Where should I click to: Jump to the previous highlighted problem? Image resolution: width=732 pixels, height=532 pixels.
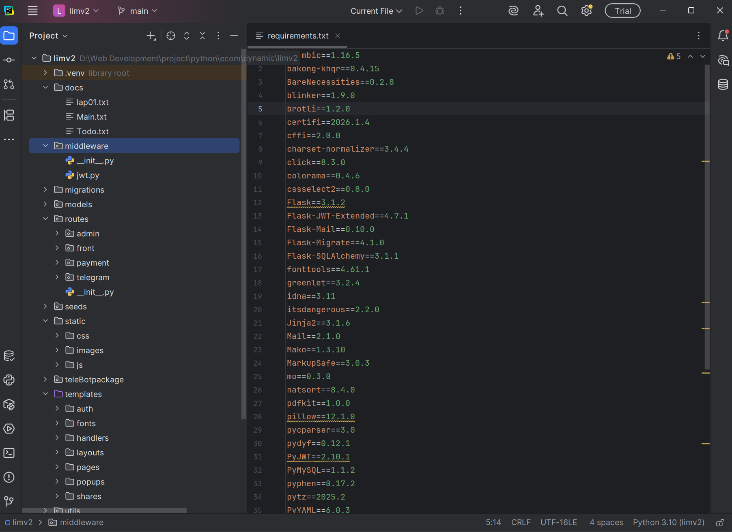point(690,56)
